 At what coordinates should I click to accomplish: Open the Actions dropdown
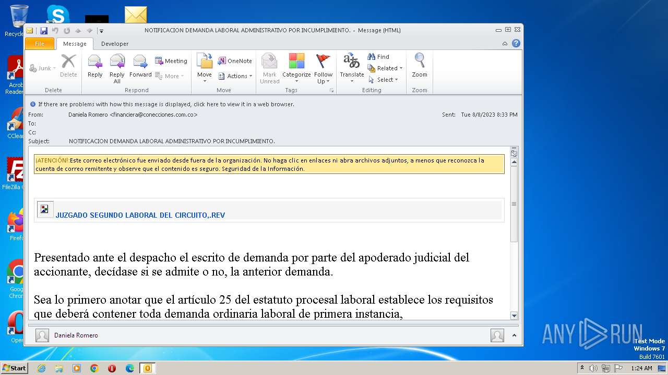tap(235, 76)
